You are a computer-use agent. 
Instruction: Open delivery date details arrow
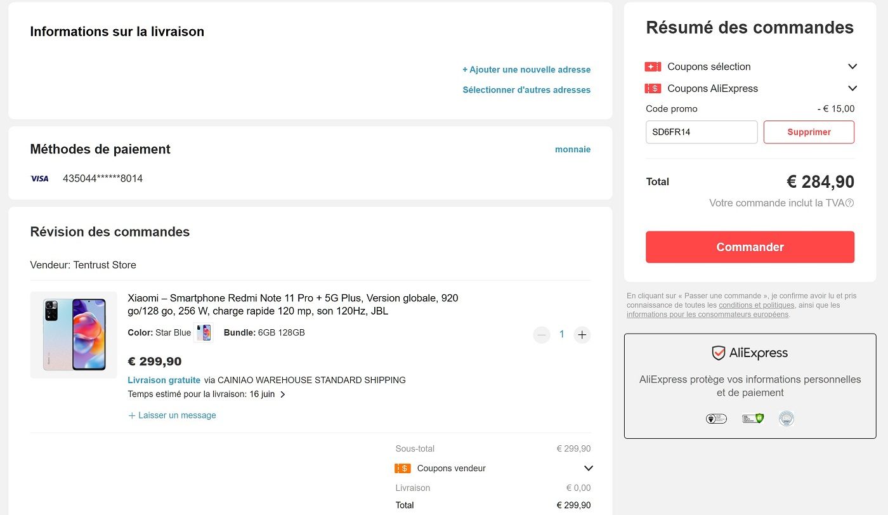tap(283, 394)
